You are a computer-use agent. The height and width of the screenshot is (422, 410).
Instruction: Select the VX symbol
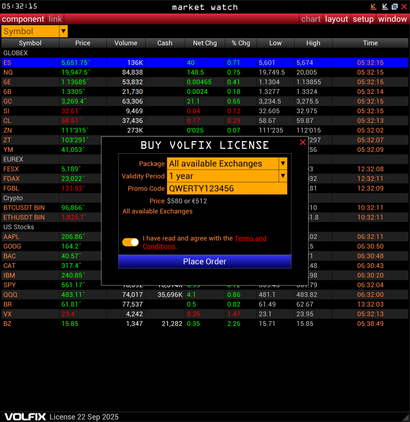[x=7, y=314]
